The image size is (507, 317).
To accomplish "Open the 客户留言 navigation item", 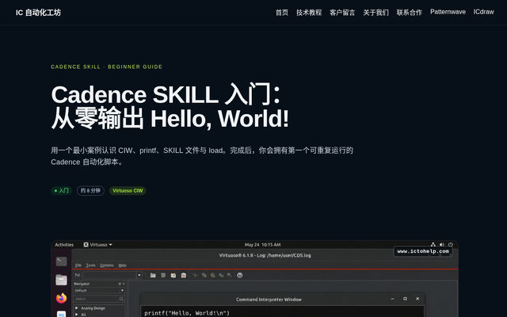I will pos(342,13).
